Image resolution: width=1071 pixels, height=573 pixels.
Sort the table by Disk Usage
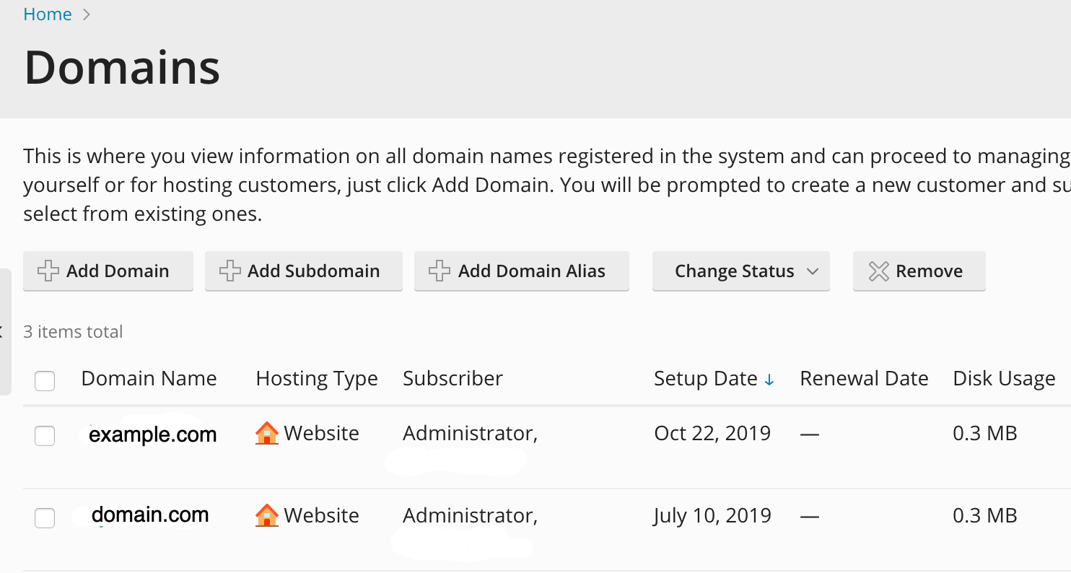(x=1004, y=378)
